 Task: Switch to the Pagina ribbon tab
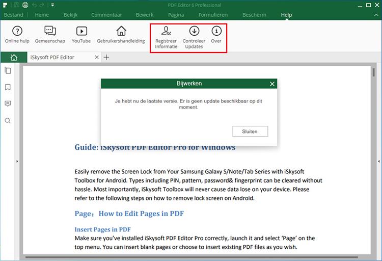pyautogui.click(x=176, y=15)
